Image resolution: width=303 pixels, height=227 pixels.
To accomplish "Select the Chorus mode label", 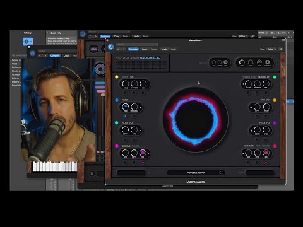I will tap(126, 146).
